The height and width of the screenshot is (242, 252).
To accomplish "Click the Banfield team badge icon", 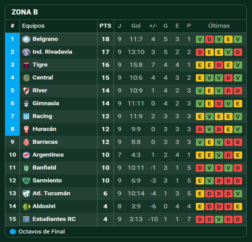I will point(26,168).
